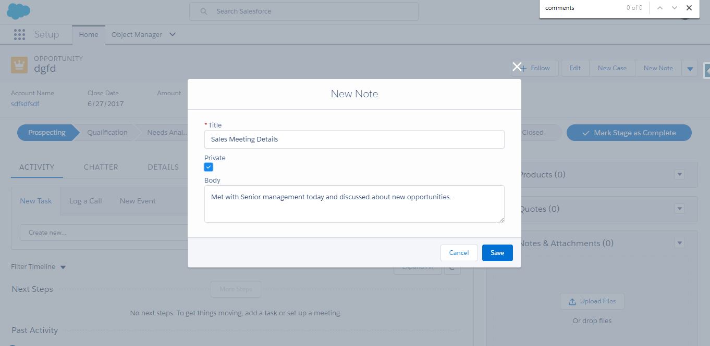Click the next-match down chevron in the find bar
This screenshot has height=346, width=710.
[x=674, y=8]
